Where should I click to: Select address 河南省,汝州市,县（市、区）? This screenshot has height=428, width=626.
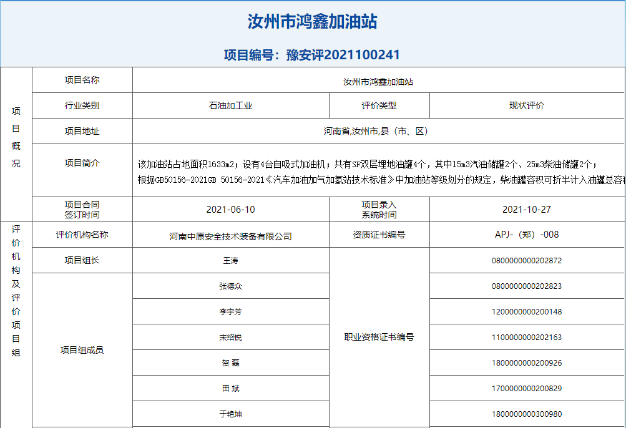tap(376, 131)
